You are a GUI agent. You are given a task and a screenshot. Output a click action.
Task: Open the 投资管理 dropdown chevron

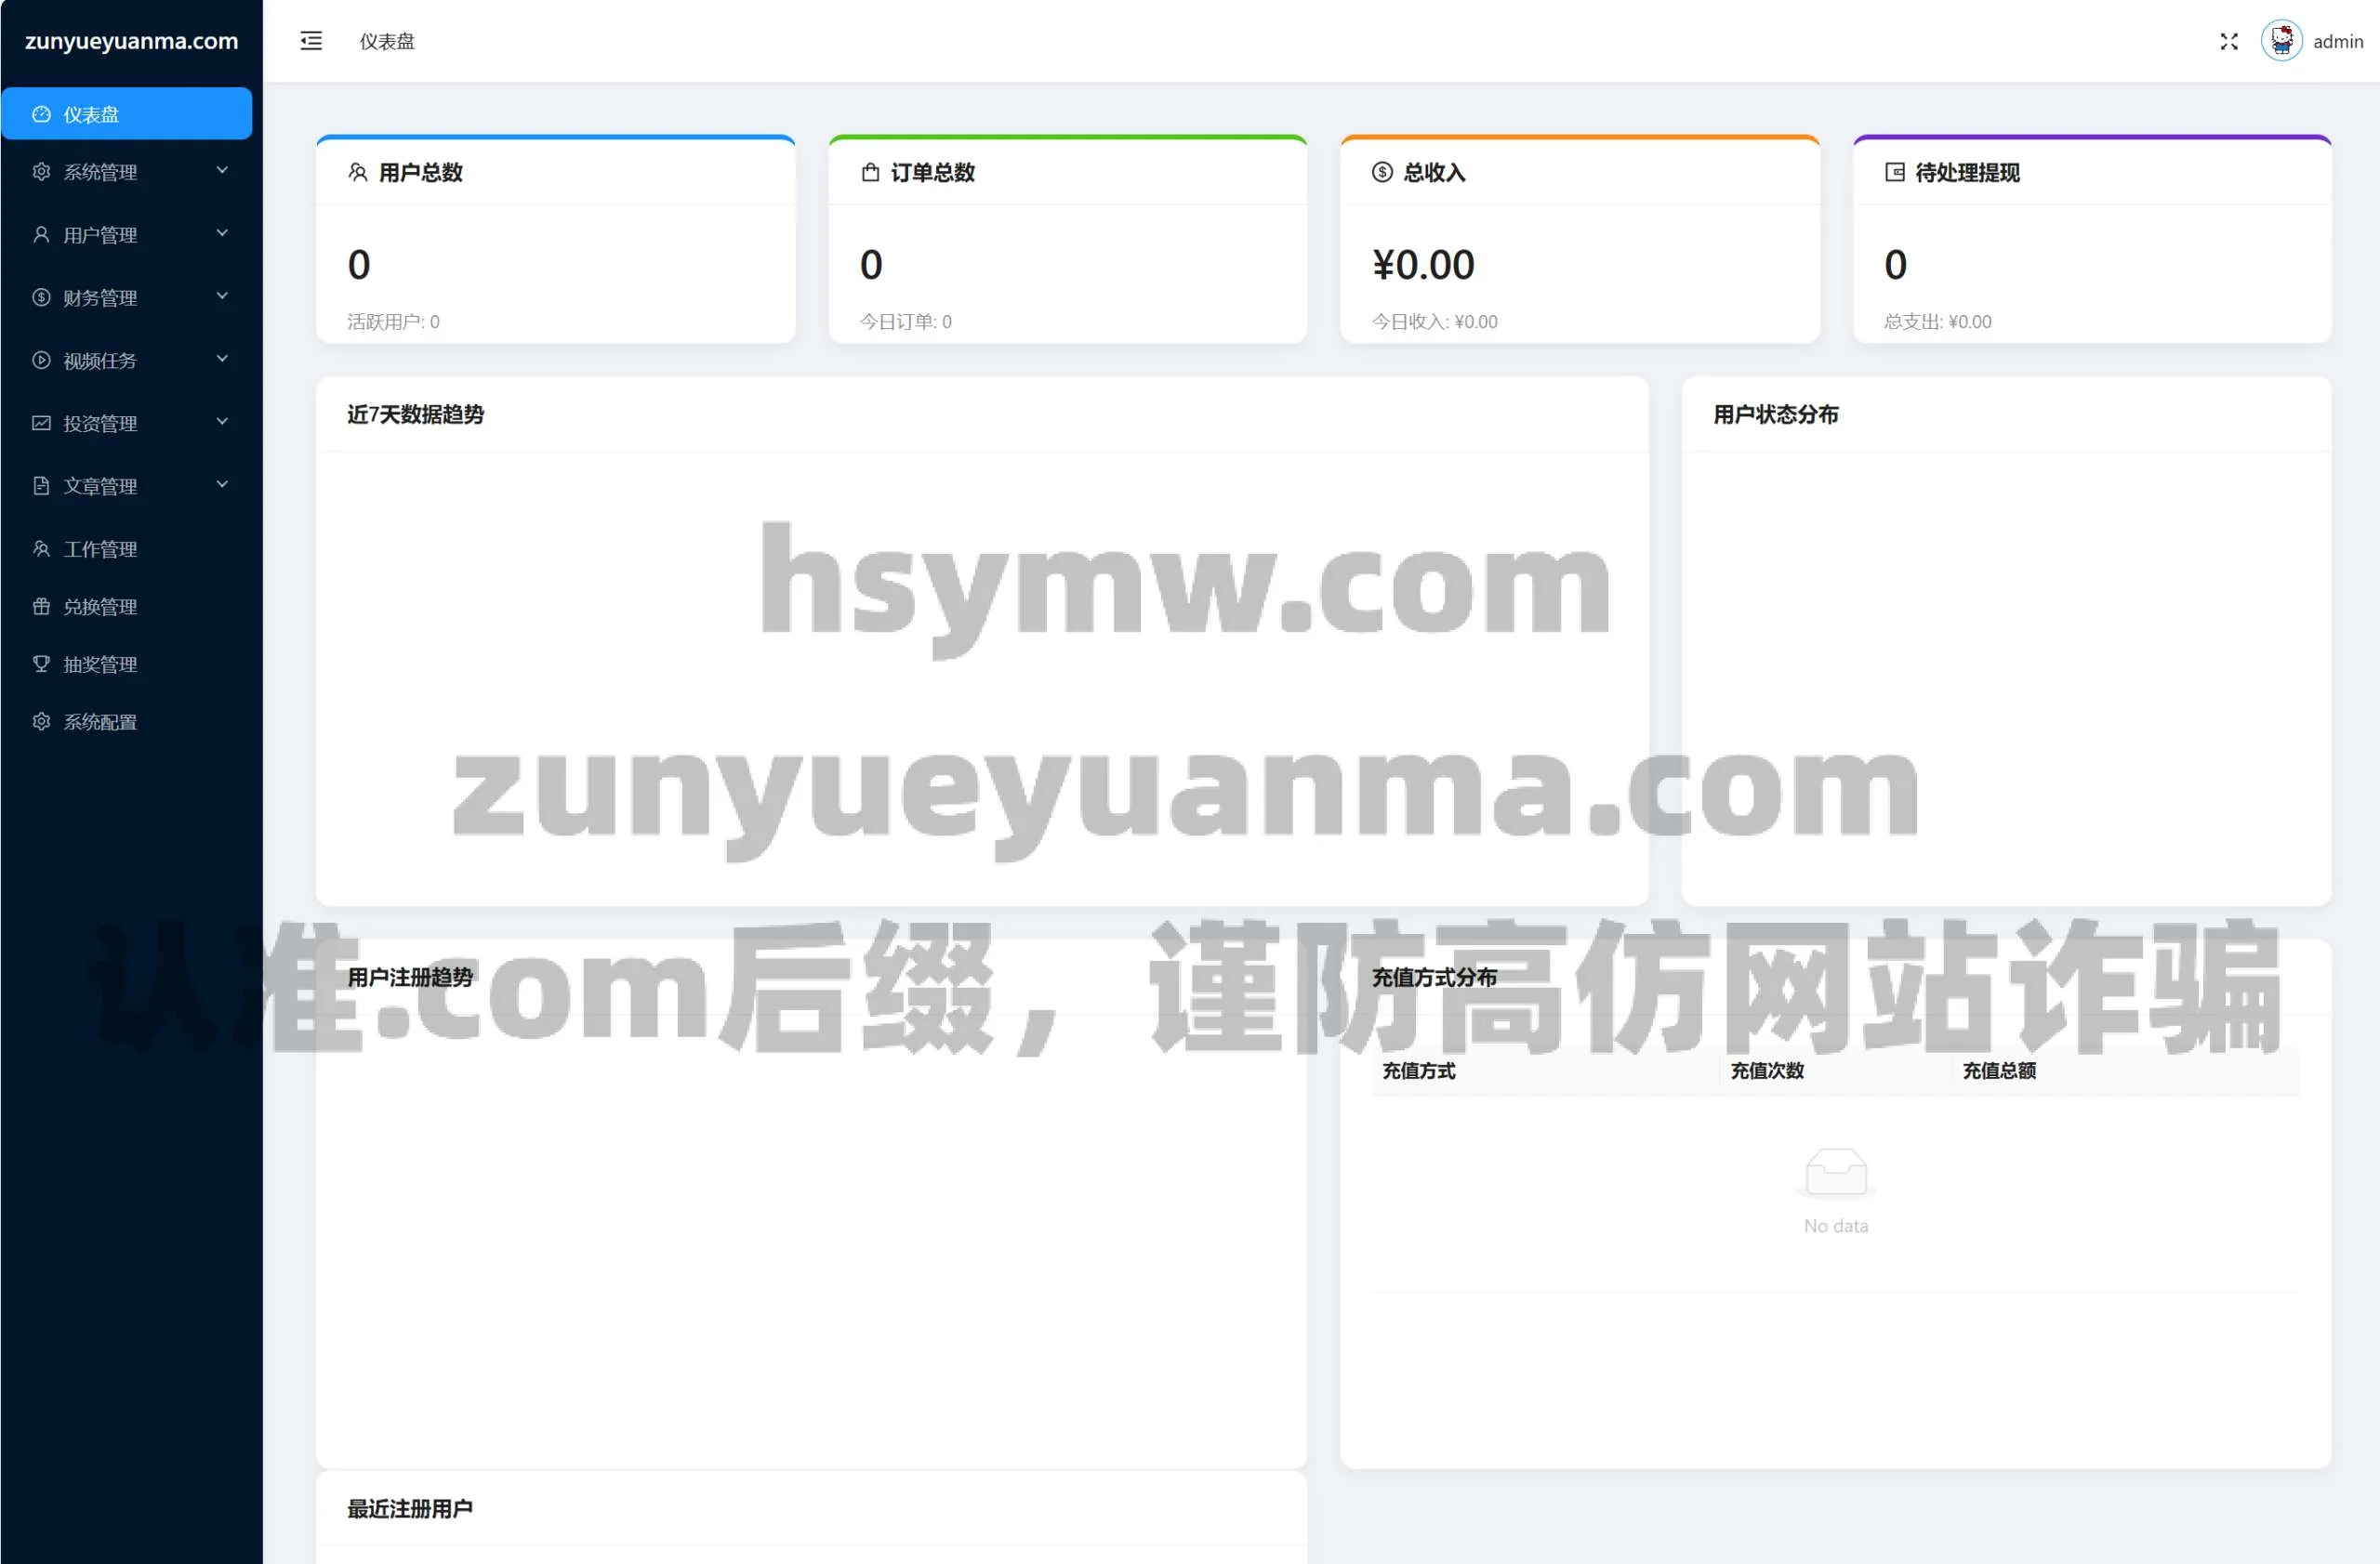coord(222,423)
